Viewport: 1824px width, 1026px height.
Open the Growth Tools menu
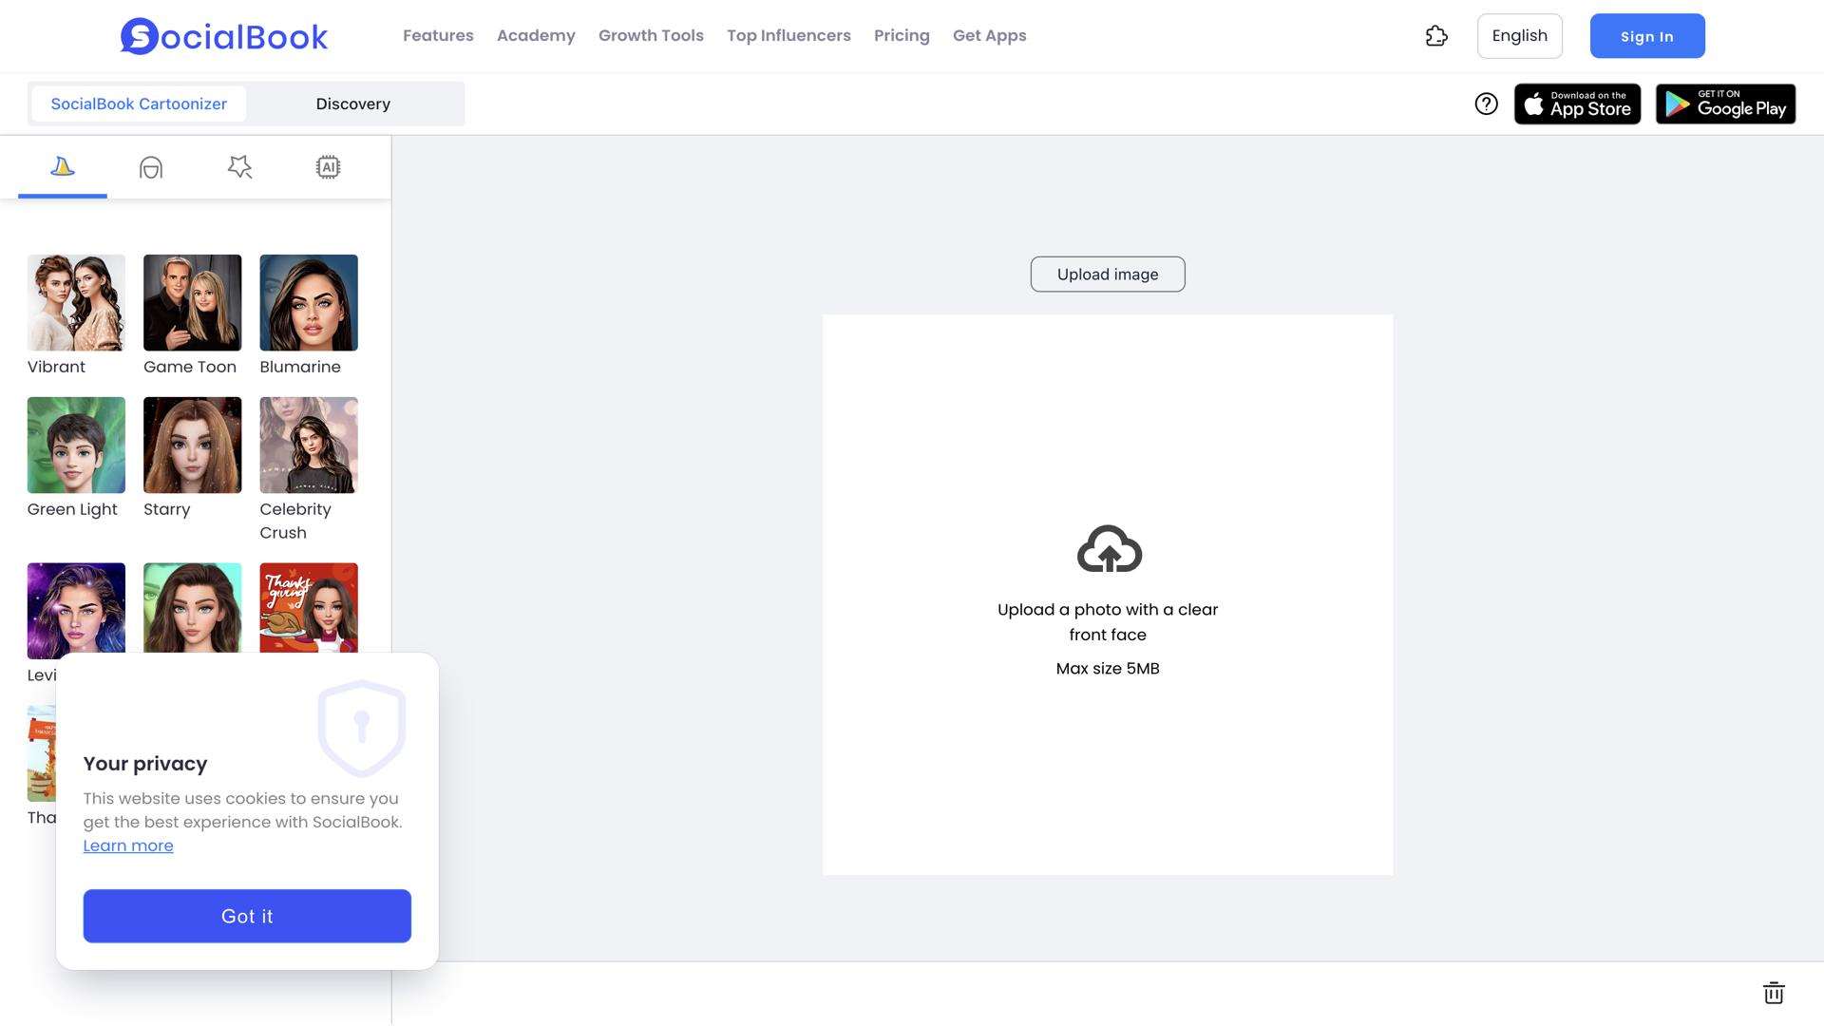tap(651, 36)
